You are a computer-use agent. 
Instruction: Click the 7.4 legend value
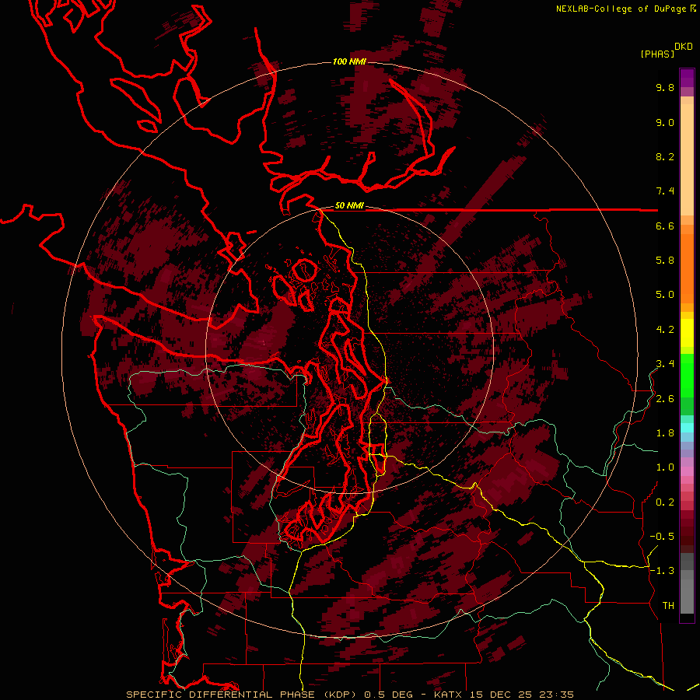click(665, 191)
